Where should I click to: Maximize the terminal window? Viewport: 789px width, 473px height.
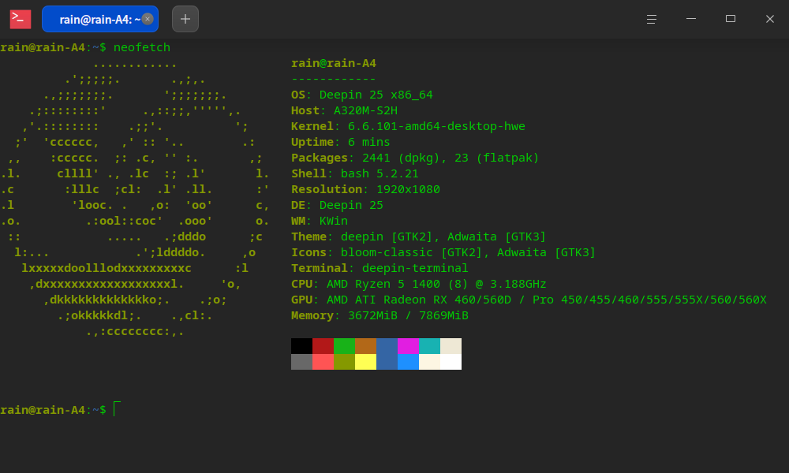[x=730, y=19]
